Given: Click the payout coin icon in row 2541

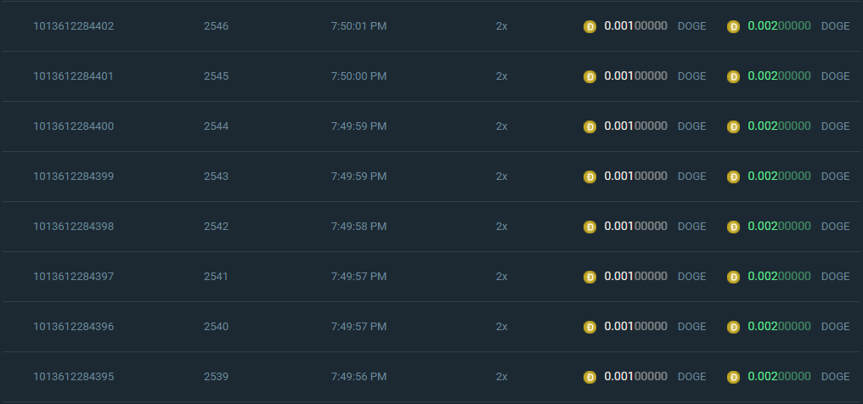Looking at the screenshot, I should tap(734, 277).
